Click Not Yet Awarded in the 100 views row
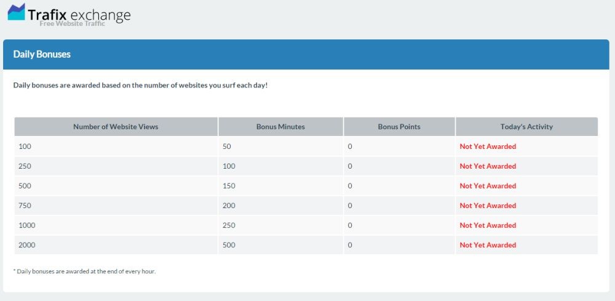 488,146
